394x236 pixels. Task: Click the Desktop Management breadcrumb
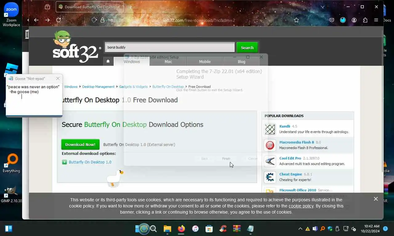(98, 87)
